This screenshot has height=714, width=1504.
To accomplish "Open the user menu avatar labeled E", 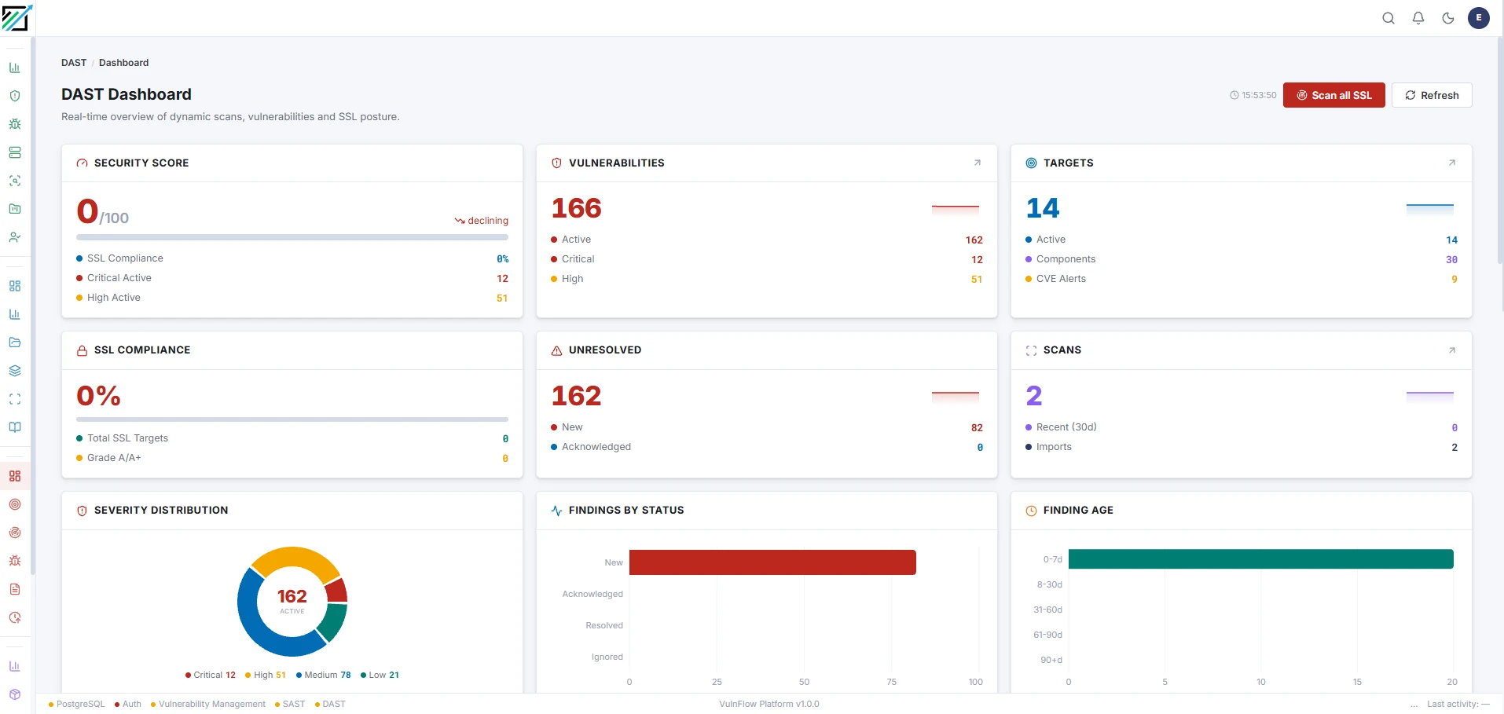I will (1479, 18).
